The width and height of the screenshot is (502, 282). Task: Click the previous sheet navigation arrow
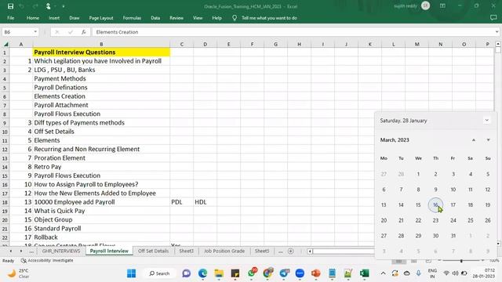click(x=10, y=251)
